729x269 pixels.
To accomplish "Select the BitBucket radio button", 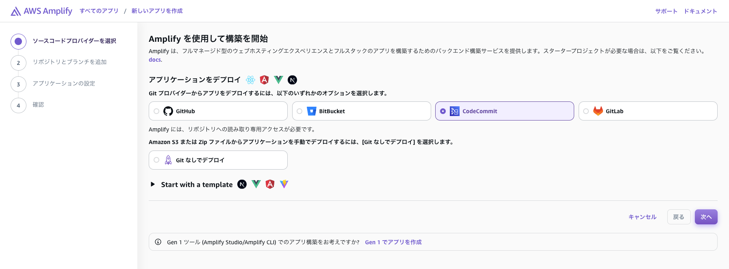I will pos(299,111).
